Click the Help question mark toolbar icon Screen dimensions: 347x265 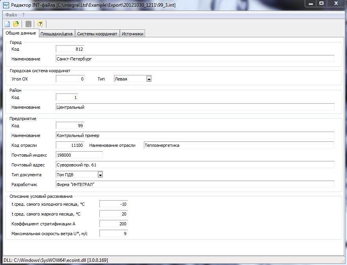coord(40,24)
